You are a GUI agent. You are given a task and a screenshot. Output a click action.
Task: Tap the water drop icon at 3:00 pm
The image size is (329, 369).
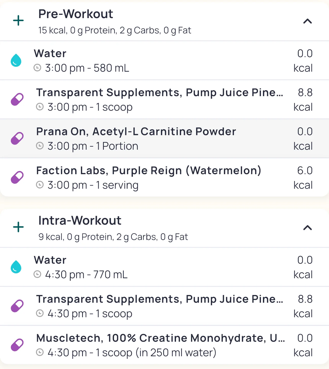(16, 60)
